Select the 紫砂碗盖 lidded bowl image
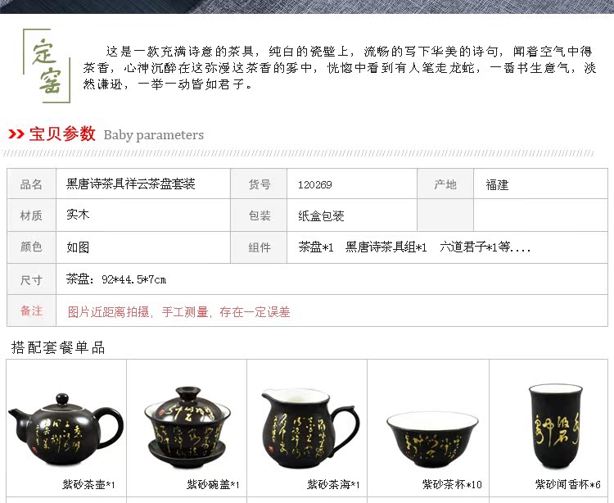614x503 pixels. click(187, 428)
